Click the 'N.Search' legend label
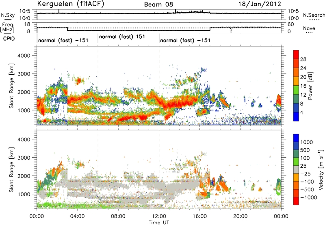325x225 pixels. [x=314, y=15]
